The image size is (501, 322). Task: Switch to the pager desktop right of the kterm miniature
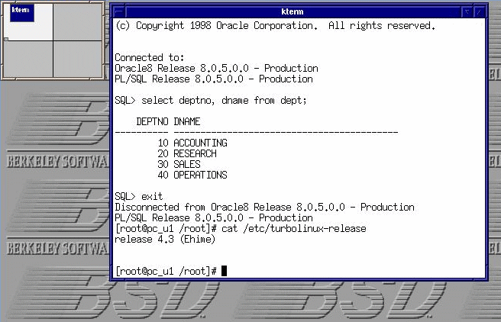pos(78,21)
